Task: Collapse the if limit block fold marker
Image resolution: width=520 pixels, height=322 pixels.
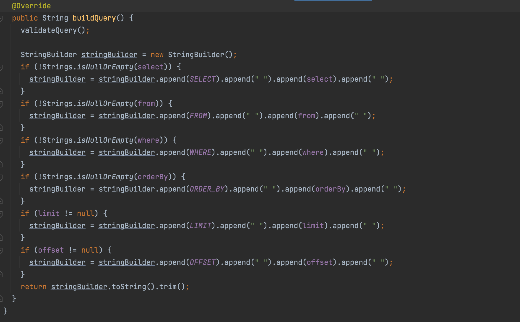Action: tap(1, 214)
